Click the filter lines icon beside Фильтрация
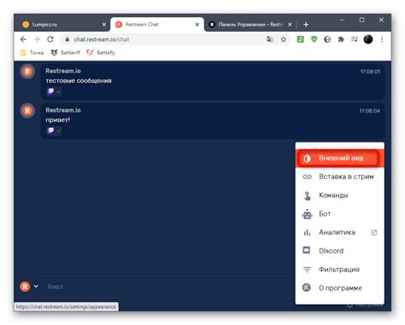The image size is (405, 325). pyautogui.click(x=307, y=270)
